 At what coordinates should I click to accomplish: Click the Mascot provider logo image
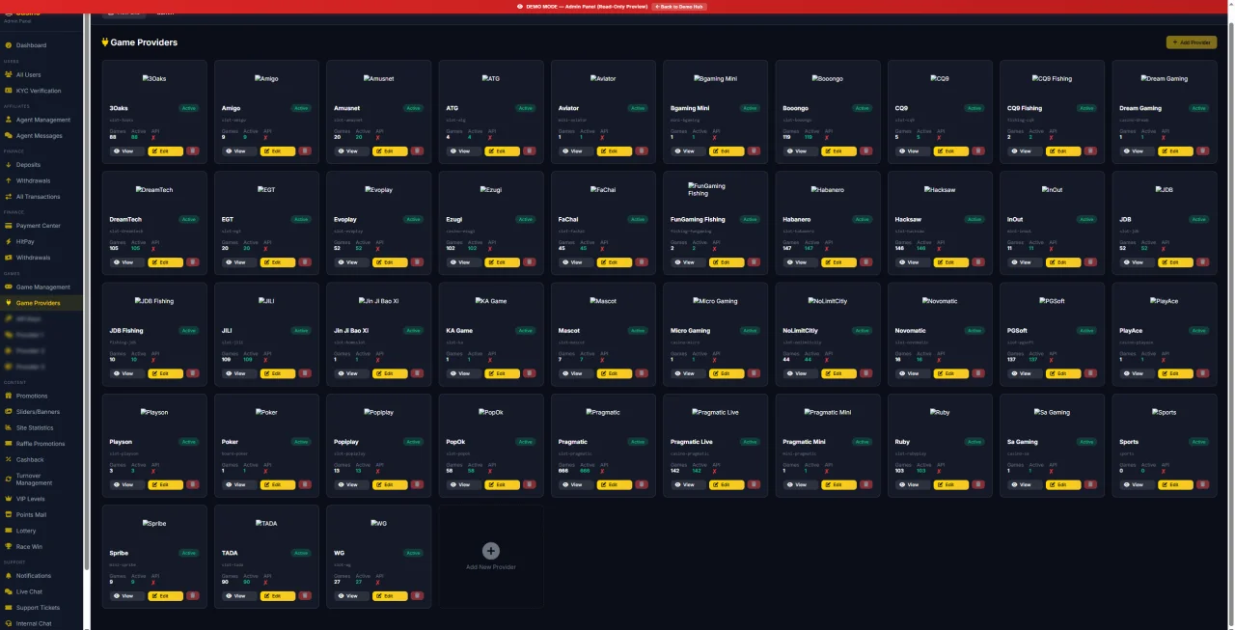603,301
